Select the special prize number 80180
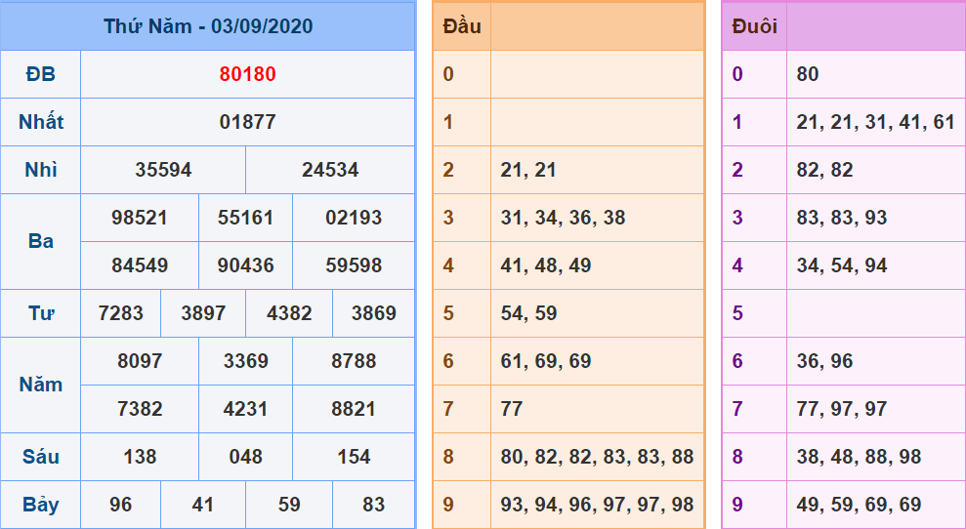The height and width of the screenshot is (529, 966). click(247, 74)
